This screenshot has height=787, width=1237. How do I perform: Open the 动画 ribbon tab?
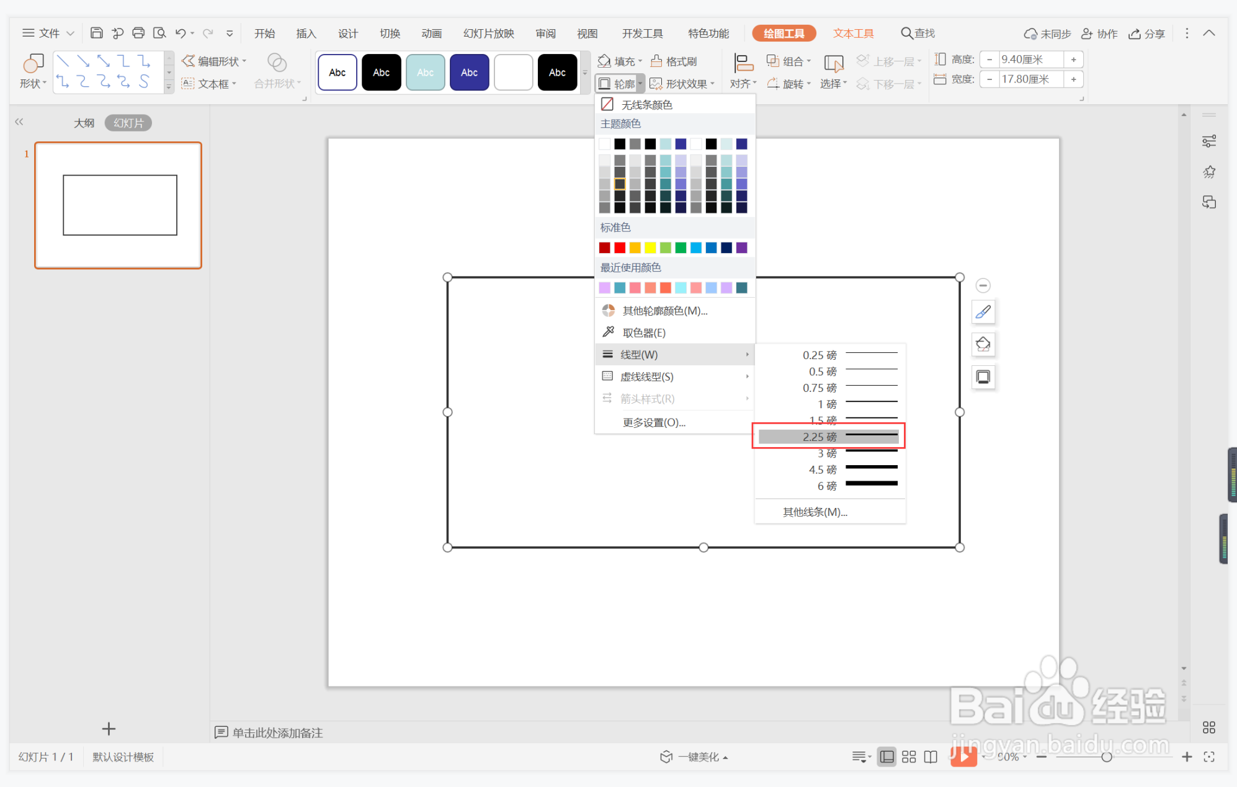[x=431, y=33]
